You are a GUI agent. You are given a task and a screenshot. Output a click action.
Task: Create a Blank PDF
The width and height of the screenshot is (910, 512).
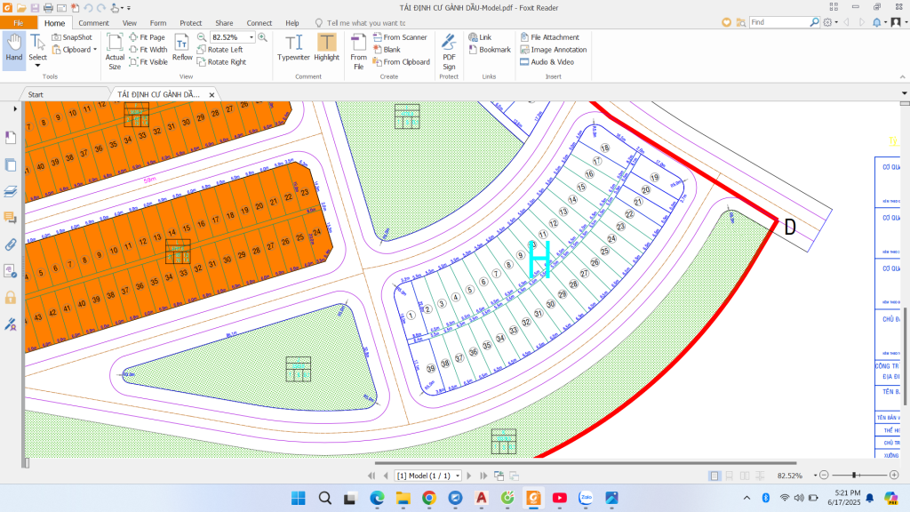coord(387,50)
